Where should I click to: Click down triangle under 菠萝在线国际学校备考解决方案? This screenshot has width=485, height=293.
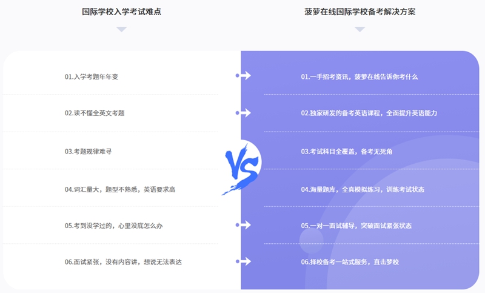click(360, 29)
